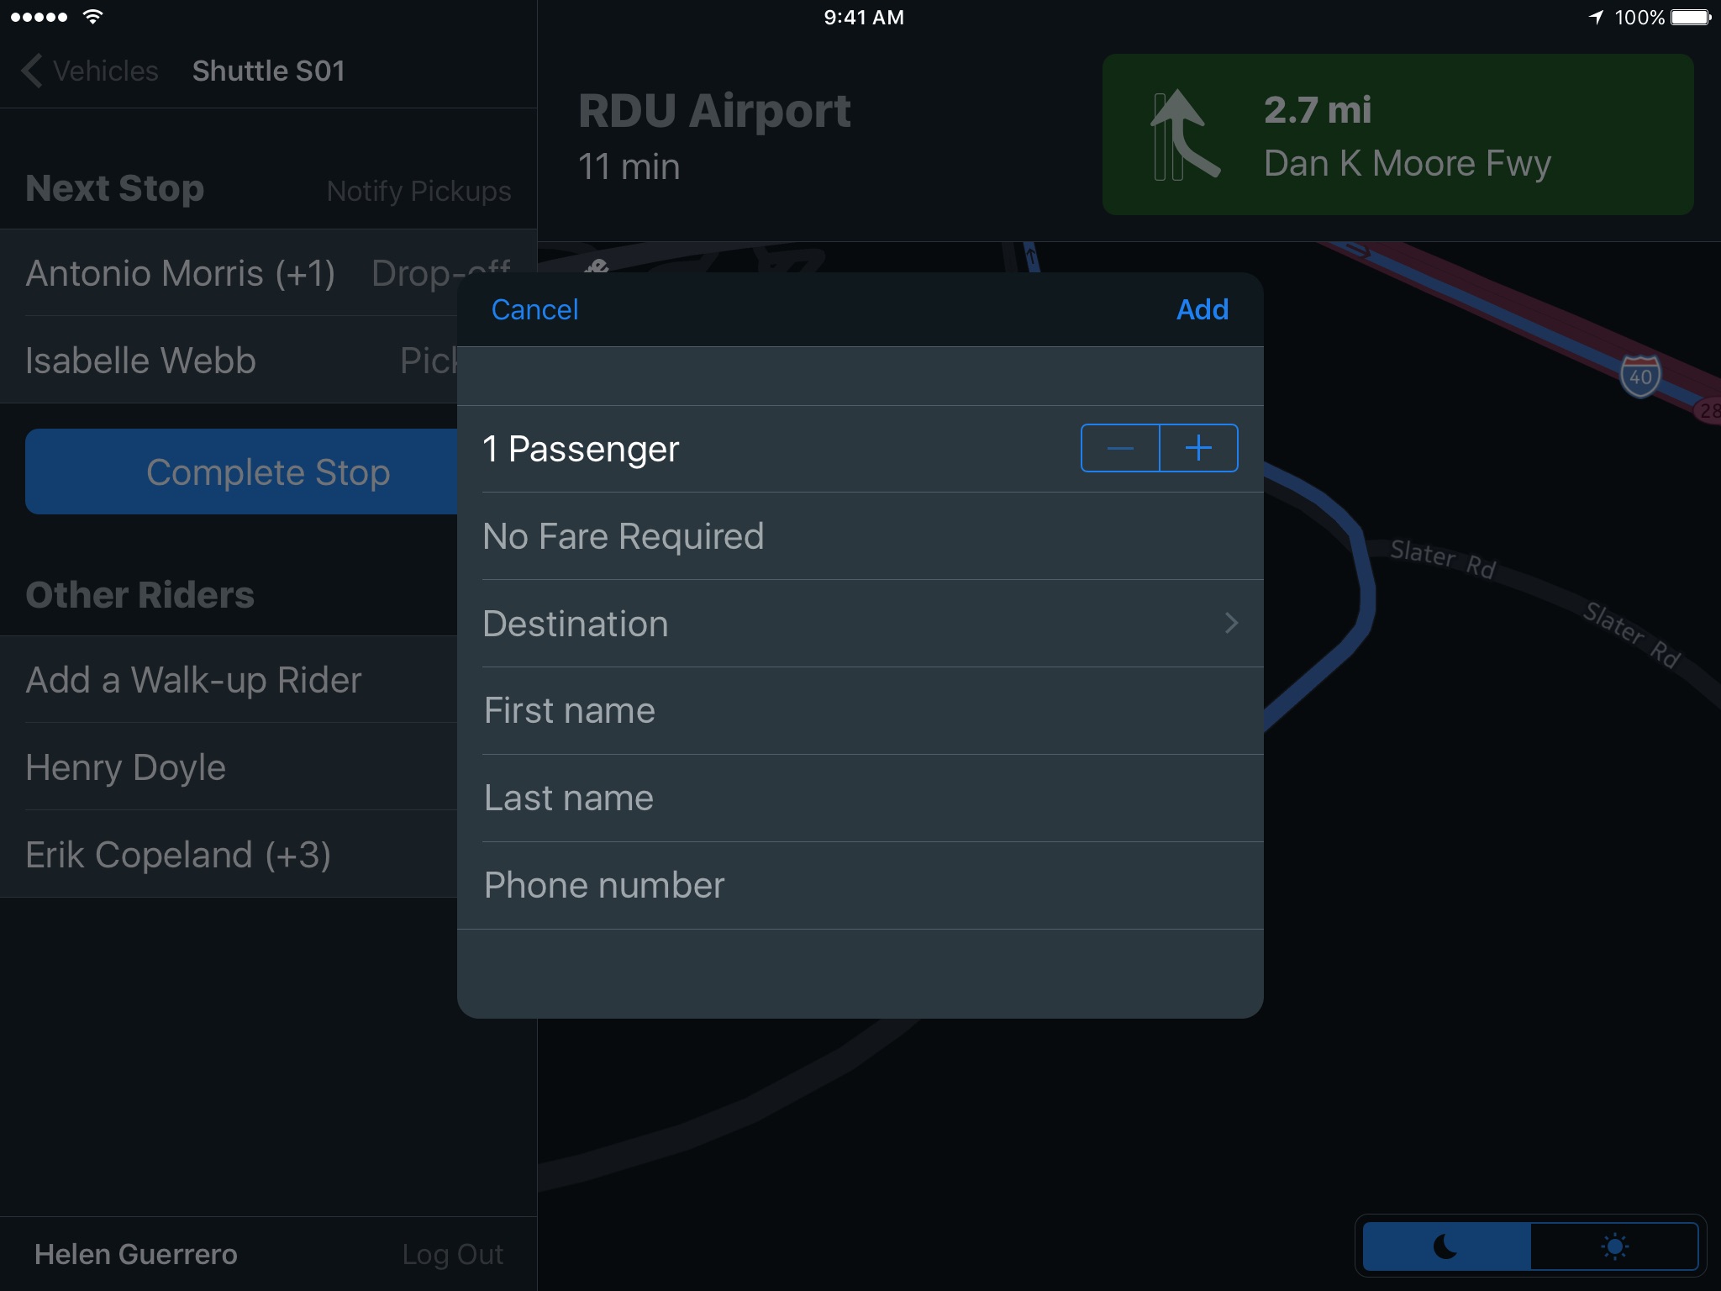Tap the decrement passenger count button

(x=1119, y=447)
